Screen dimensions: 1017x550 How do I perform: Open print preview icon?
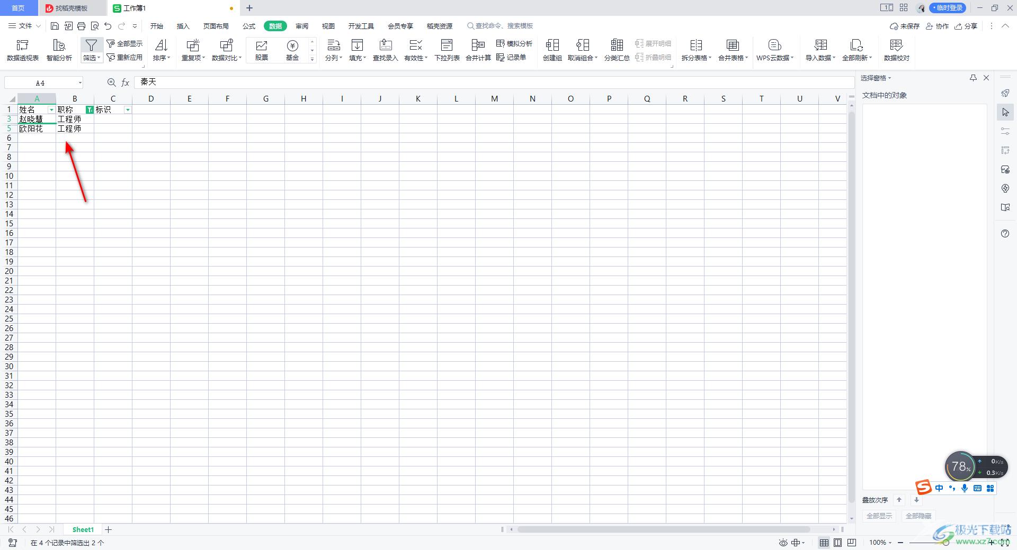[95, 26]
